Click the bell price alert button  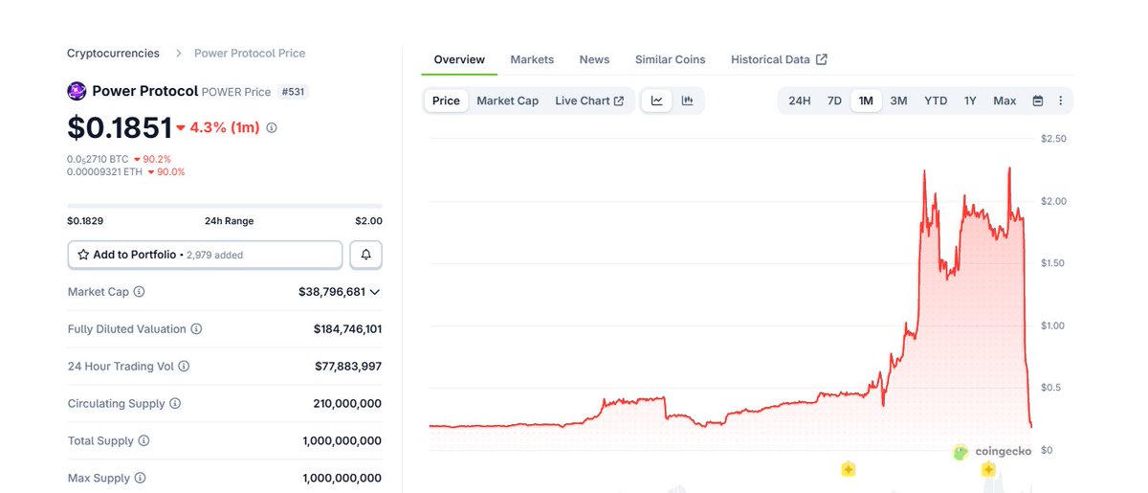[x=366, y=255]
